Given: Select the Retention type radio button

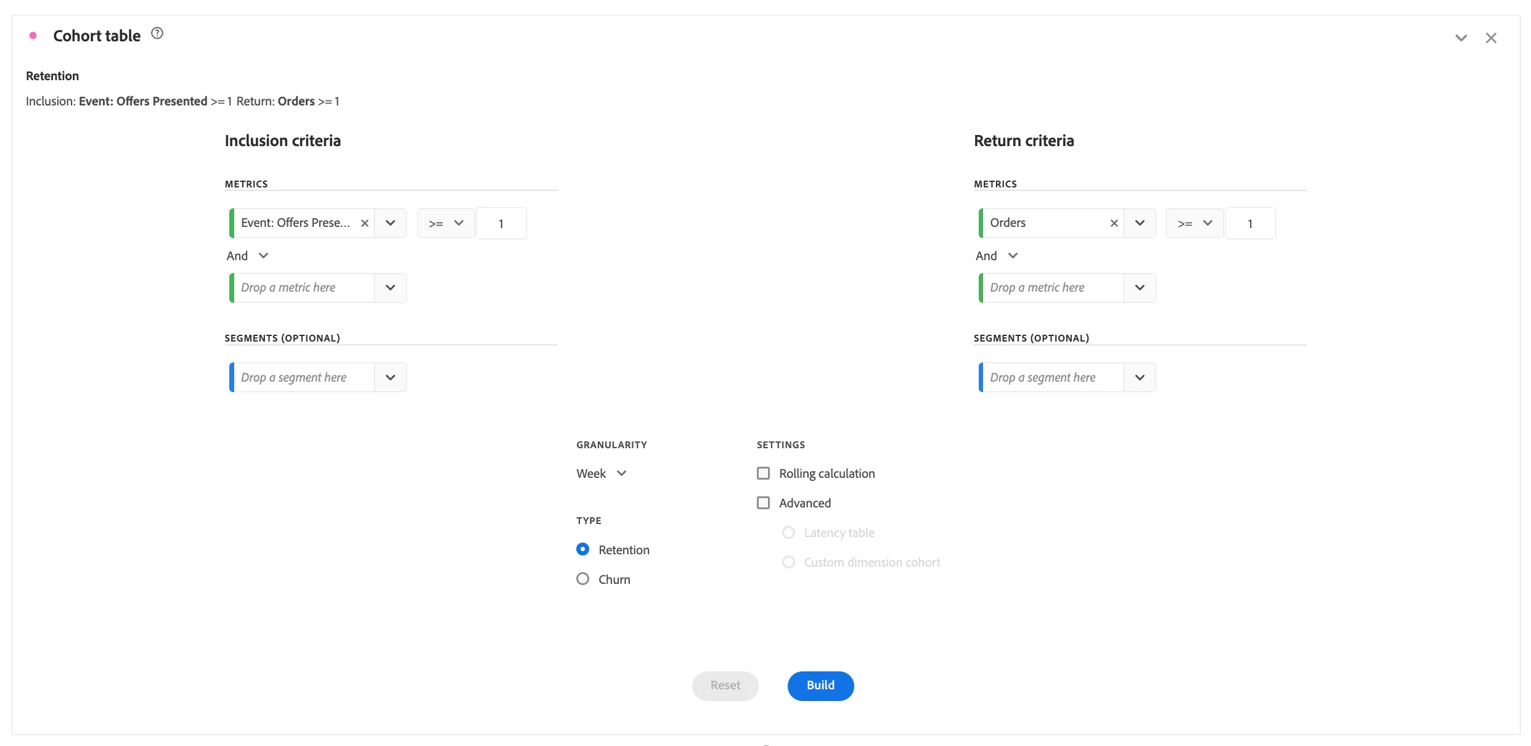Looking at the screenshot, I should click(582, 549).
